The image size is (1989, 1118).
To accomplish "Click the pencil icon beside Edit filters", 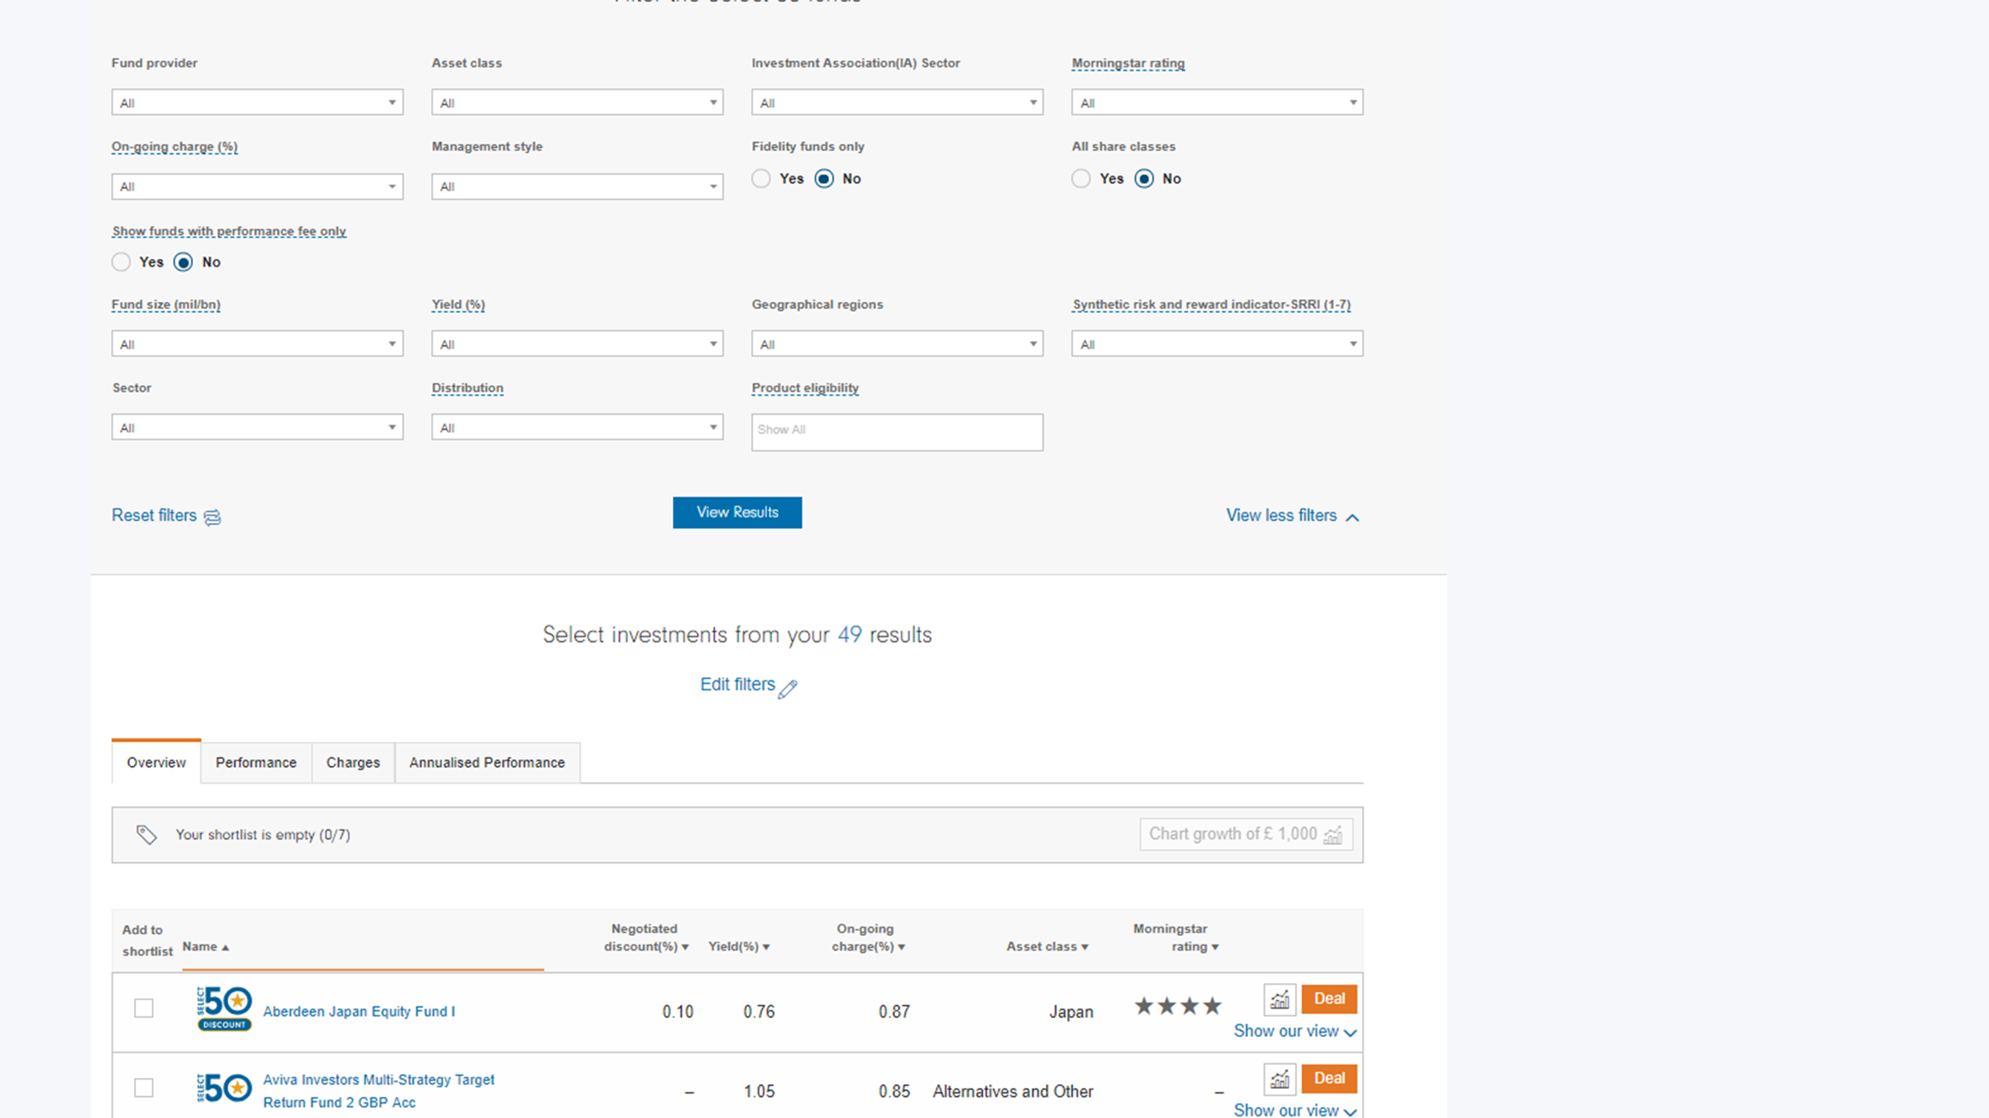I will [787, 688].
